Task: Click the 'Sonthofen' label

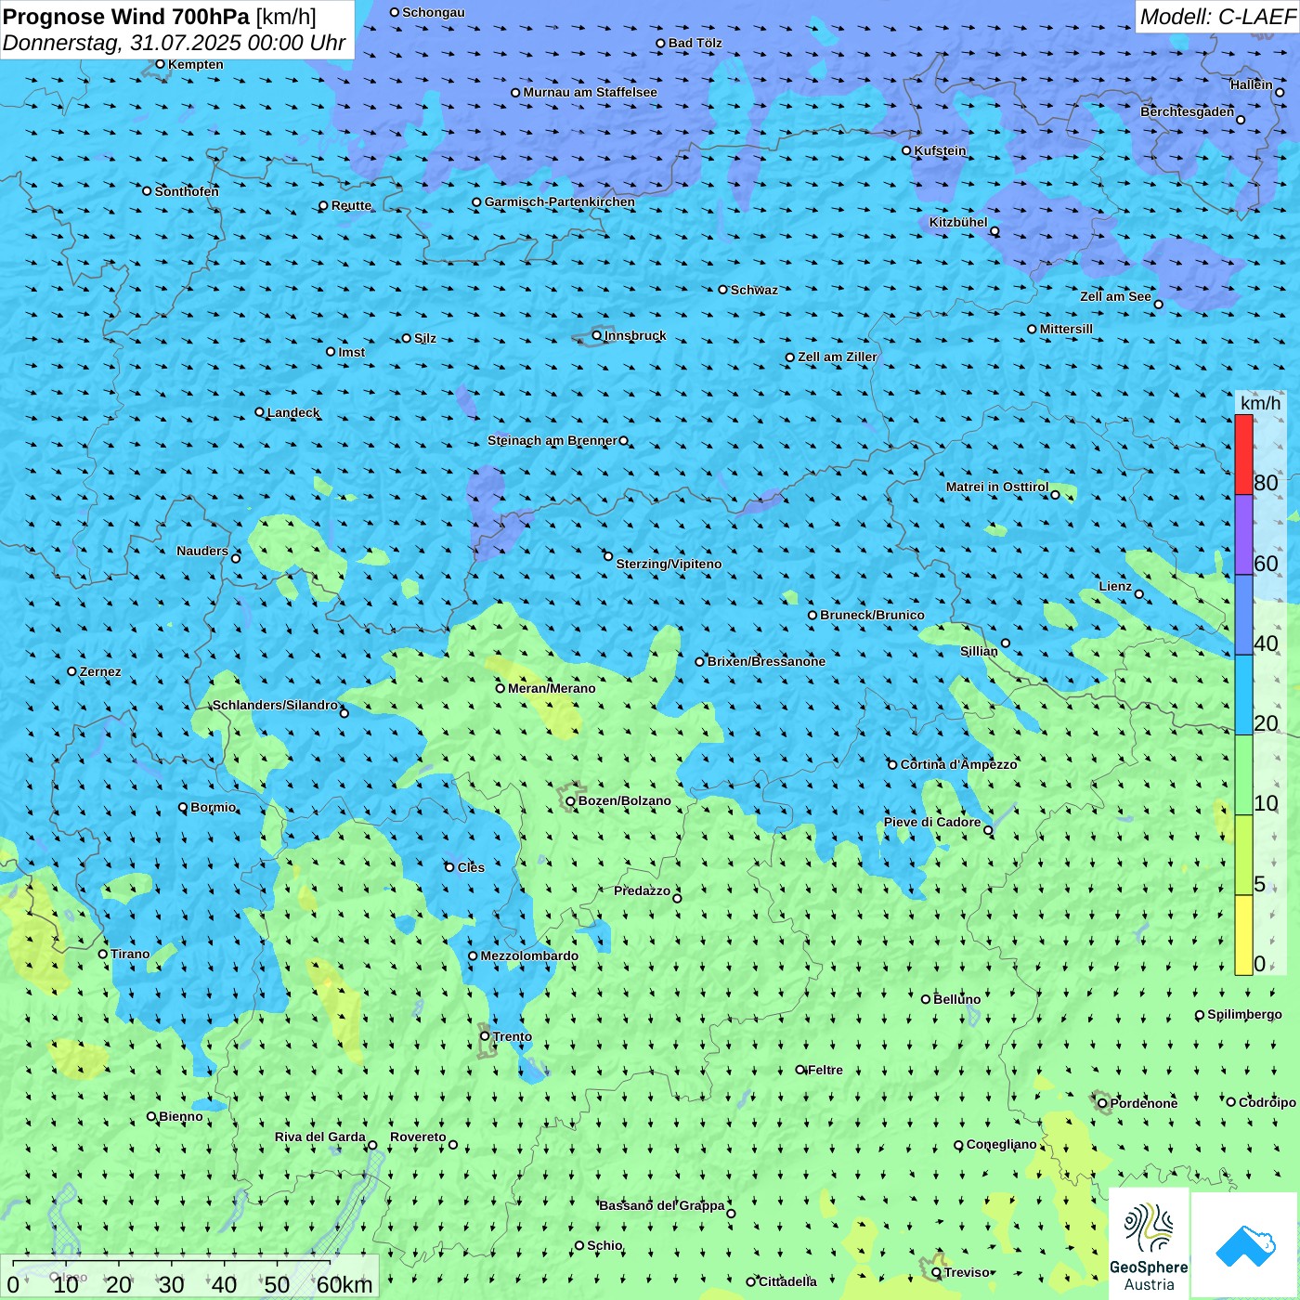Action: (187, 191)
